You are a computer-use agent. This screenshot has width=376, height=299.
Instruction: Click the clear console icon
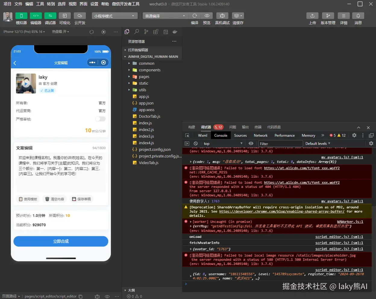[196, 144]
